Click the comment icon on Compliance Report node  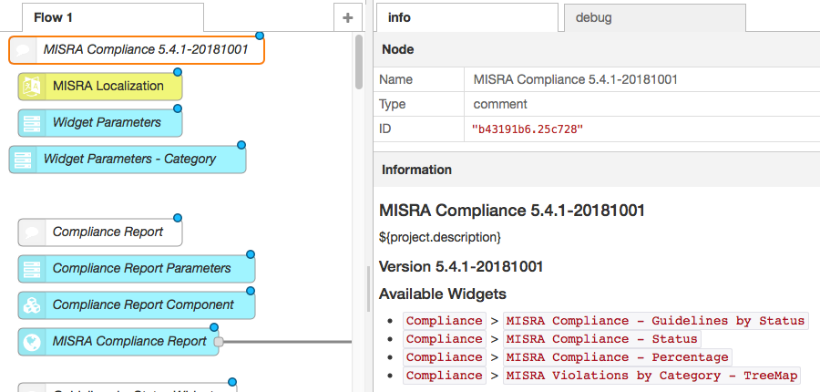click(32, 232)
